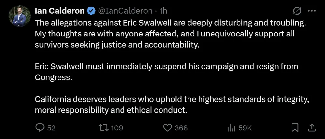This screenshot has width=325, height=139.
Task: Click the paragraph starting "California deserves leaders"
Action: [171, 105]
